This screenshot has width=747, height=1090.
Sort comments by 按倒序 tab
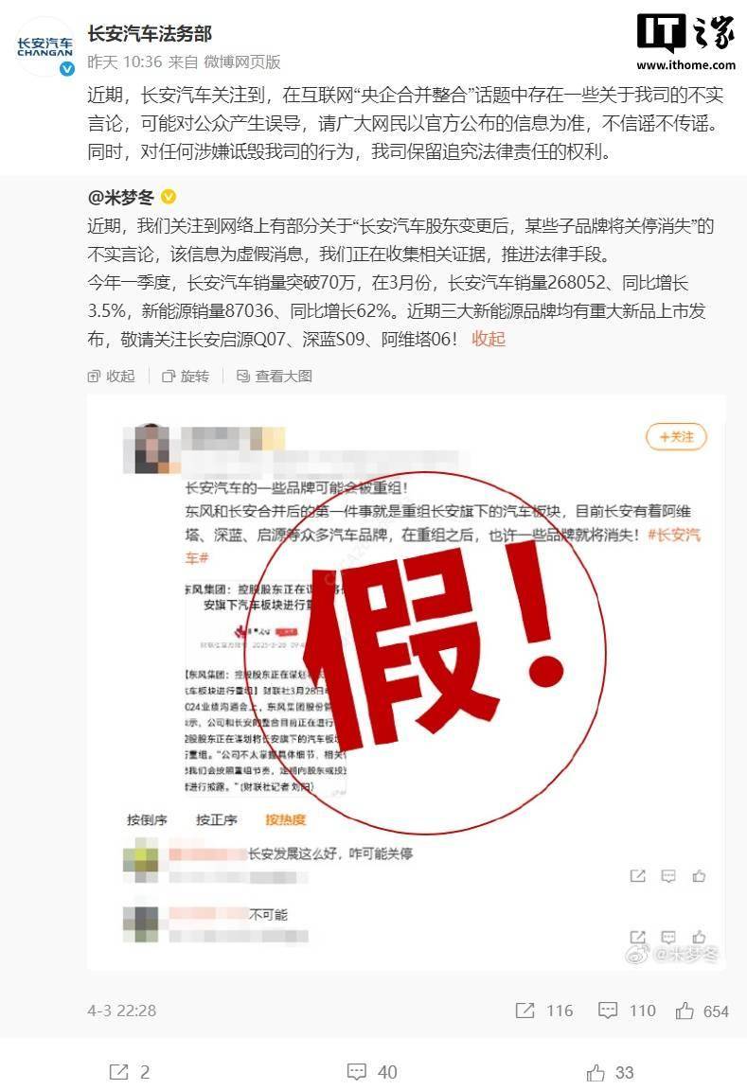coord(147,819)
